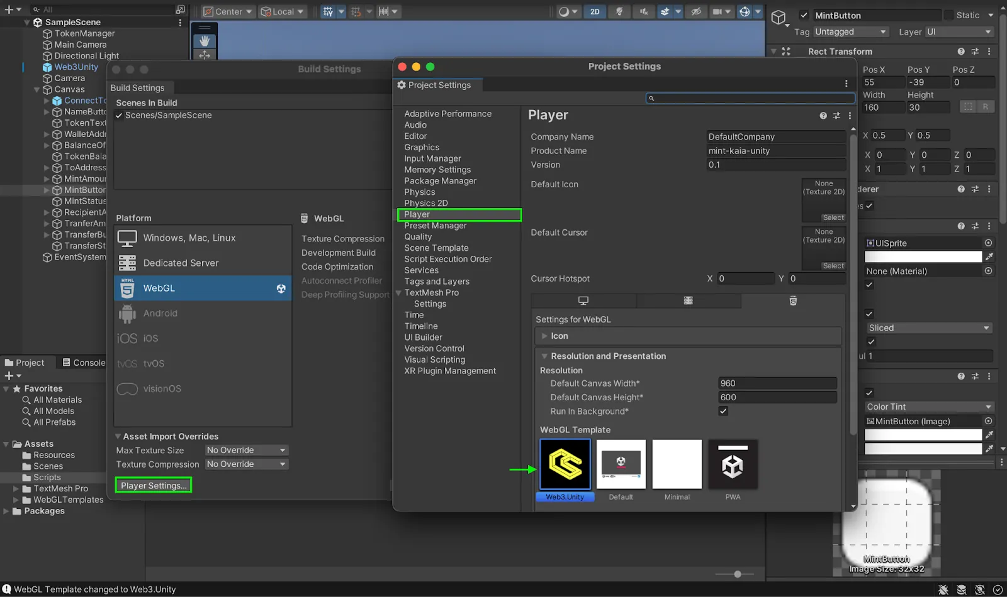Click the Dedicated Server platform settings tab icon
Image resolution: width=1007 pixels, height=597 pixels.
(688, 301)
